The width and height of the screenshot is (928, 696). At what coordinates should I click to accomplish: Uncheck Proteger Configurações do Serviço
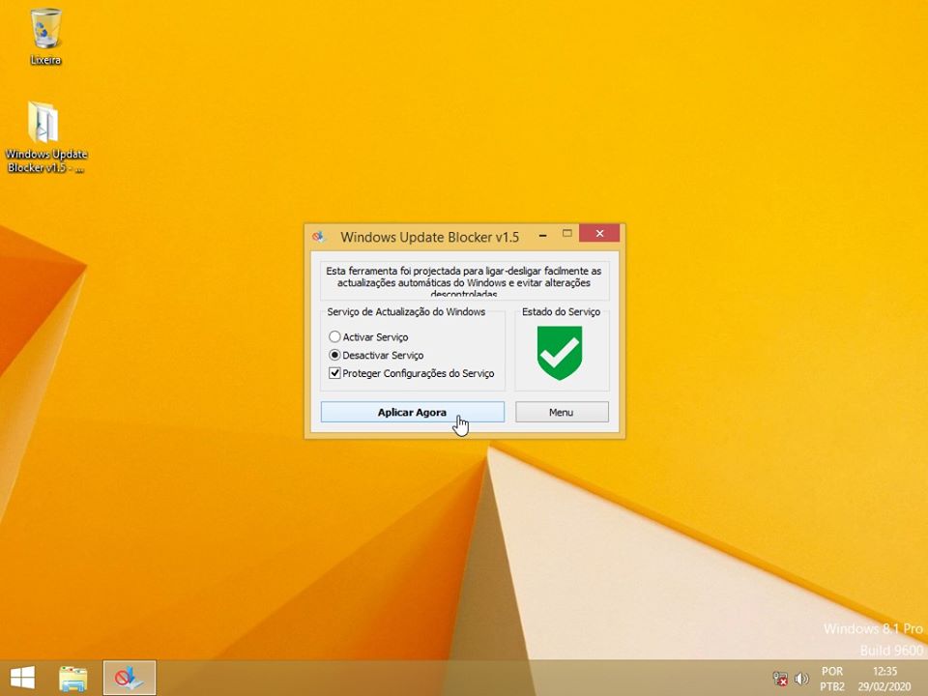333,372
